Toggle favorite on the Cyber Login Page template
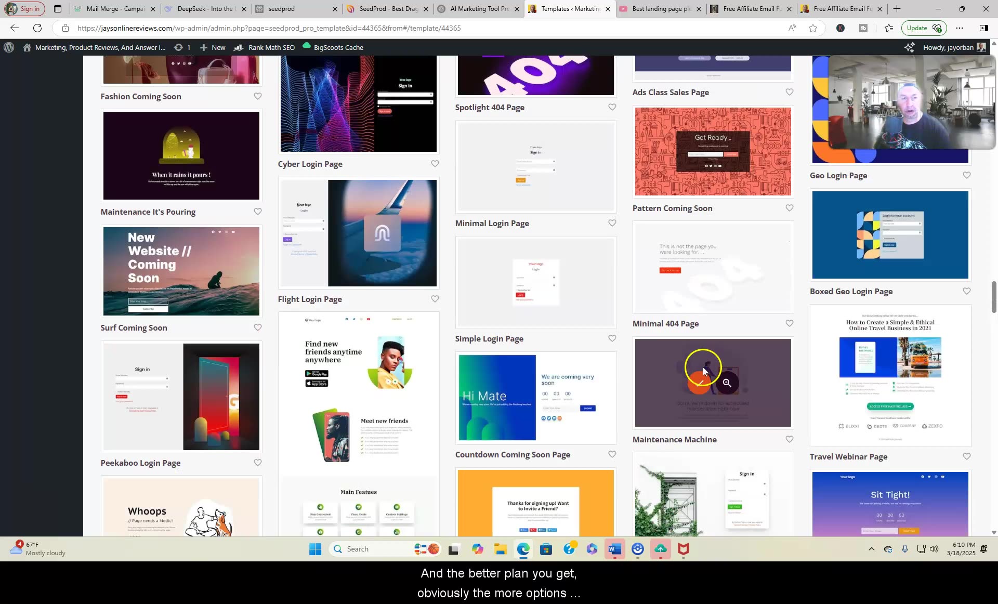Viewport: 998px width, 604px height. pos(435,164)
